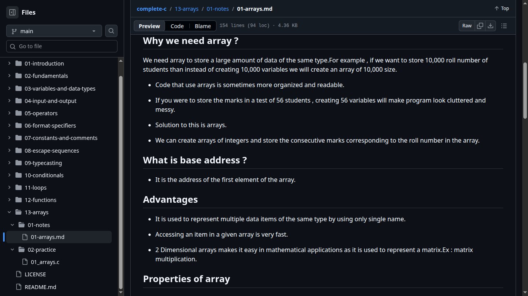Select the Preview tab
The image size is (528, 296).
pos(149,26)
